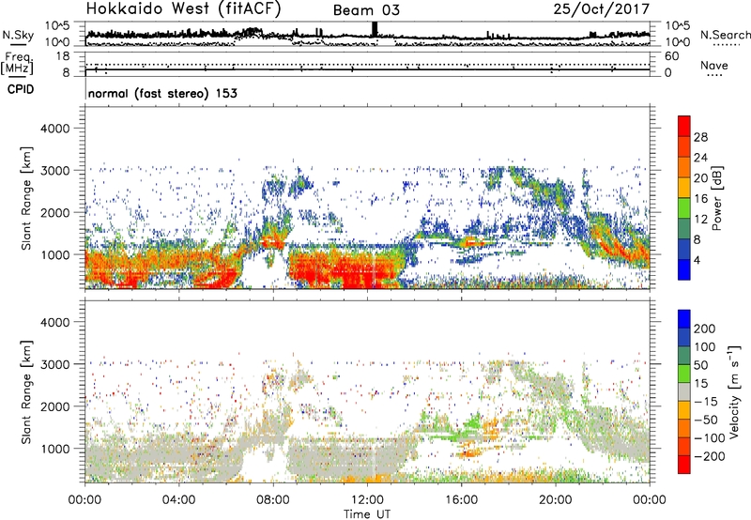
Task: Click 'Slant Range [km]' label of power panel
Action: tap(26, 198)
